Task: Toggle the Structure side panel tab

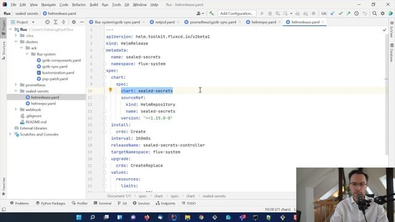Action: click(x=4, y=51)
